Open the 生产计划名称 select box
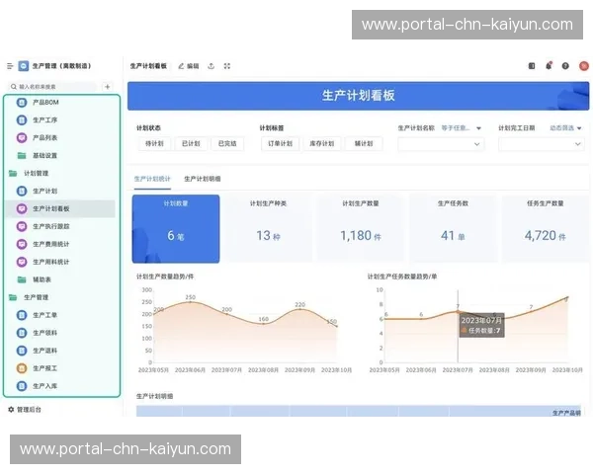The height and width of the screenshot is (474, 593). tap(441, 144)
